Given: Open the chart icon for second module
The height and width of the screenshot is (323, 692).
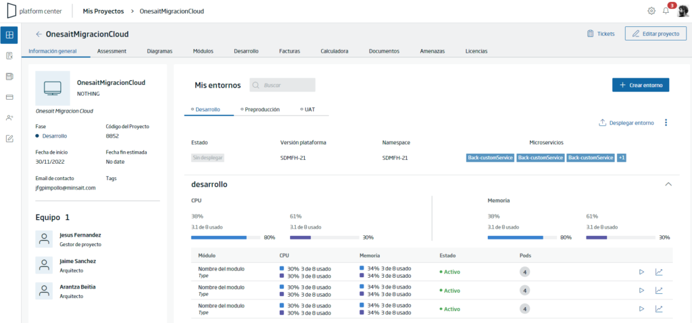Looking at the screenshot, I should click(x=658, y=291).
